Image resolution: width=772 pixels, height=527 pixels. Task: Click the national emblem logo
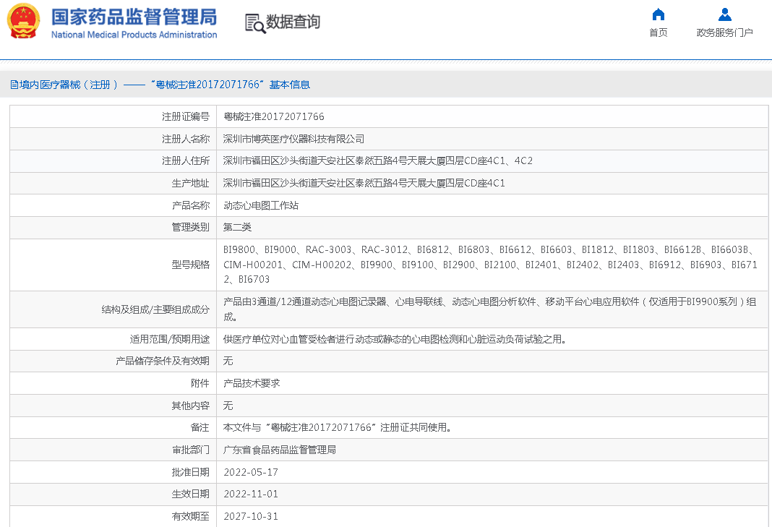pos(24,22)
